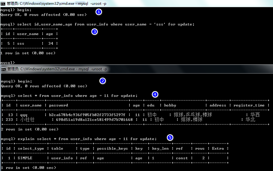Select the blue circle marker numbered 4
273x171 pixels.
tap(155, 94)
